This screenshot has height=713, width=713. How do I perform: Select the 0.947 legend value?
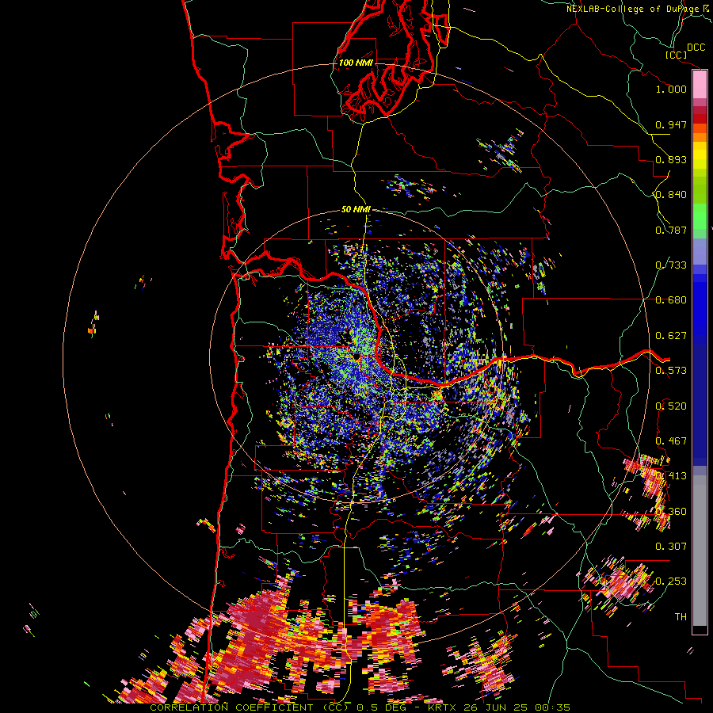click(671, 124)
